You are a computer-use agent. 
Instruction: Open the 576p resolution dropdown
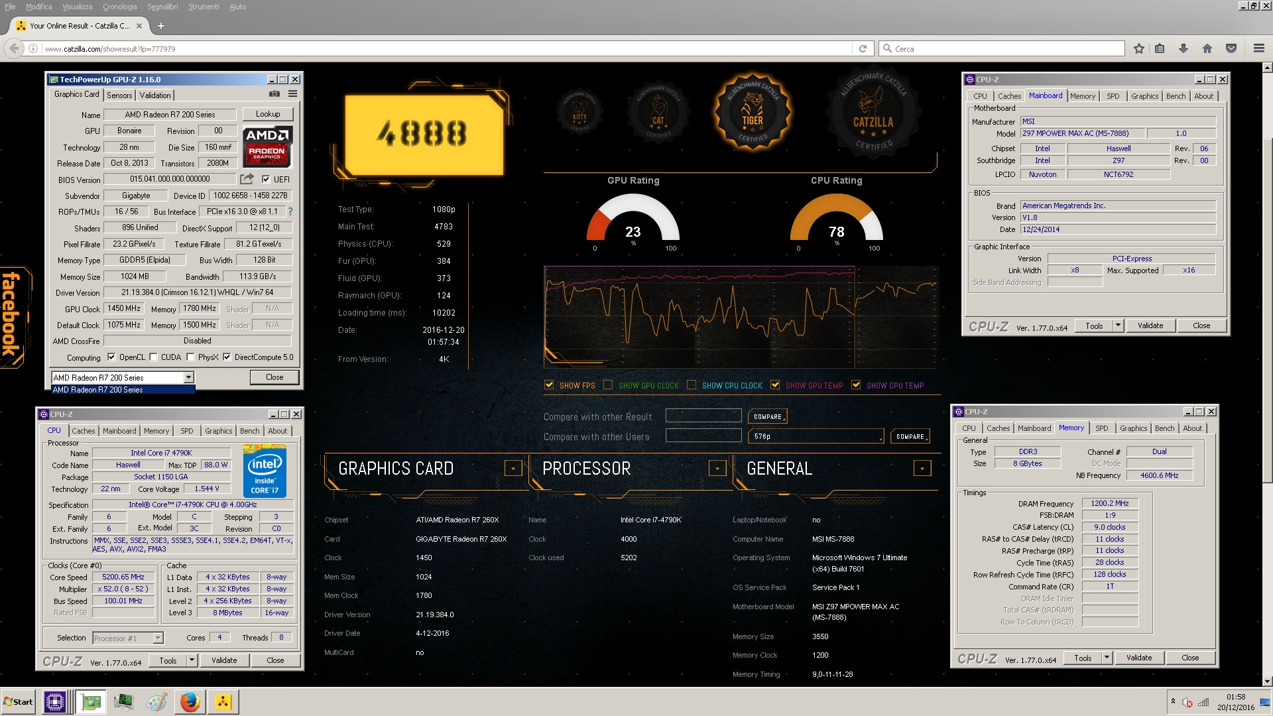(816, 436)
